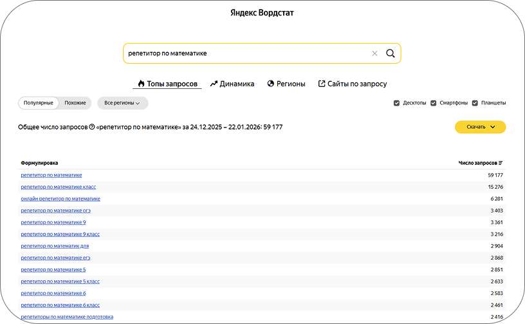
Task: Open link репетитор по математике
Action: click(51, 175)
